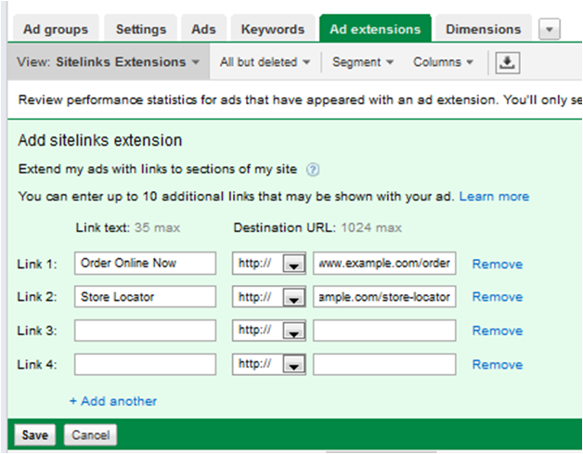Open the Link 3 protocol dropdown
The height and width of the screenshot is (454, 583).
click(x=293, y=331)
